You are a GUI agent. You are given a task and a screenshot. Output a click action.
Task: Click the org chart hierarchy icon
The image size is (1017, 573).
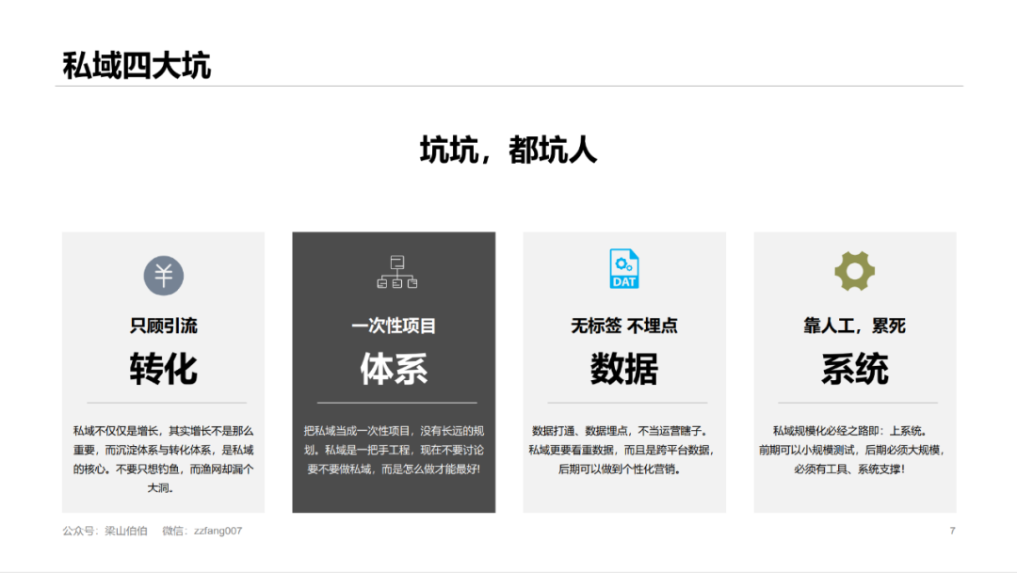[397, 272]
